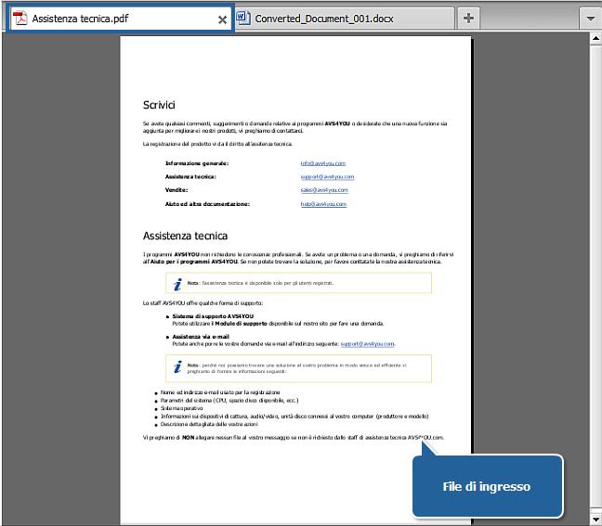Select the Assistenza tecnica.pdf tab

coord(120,19)
